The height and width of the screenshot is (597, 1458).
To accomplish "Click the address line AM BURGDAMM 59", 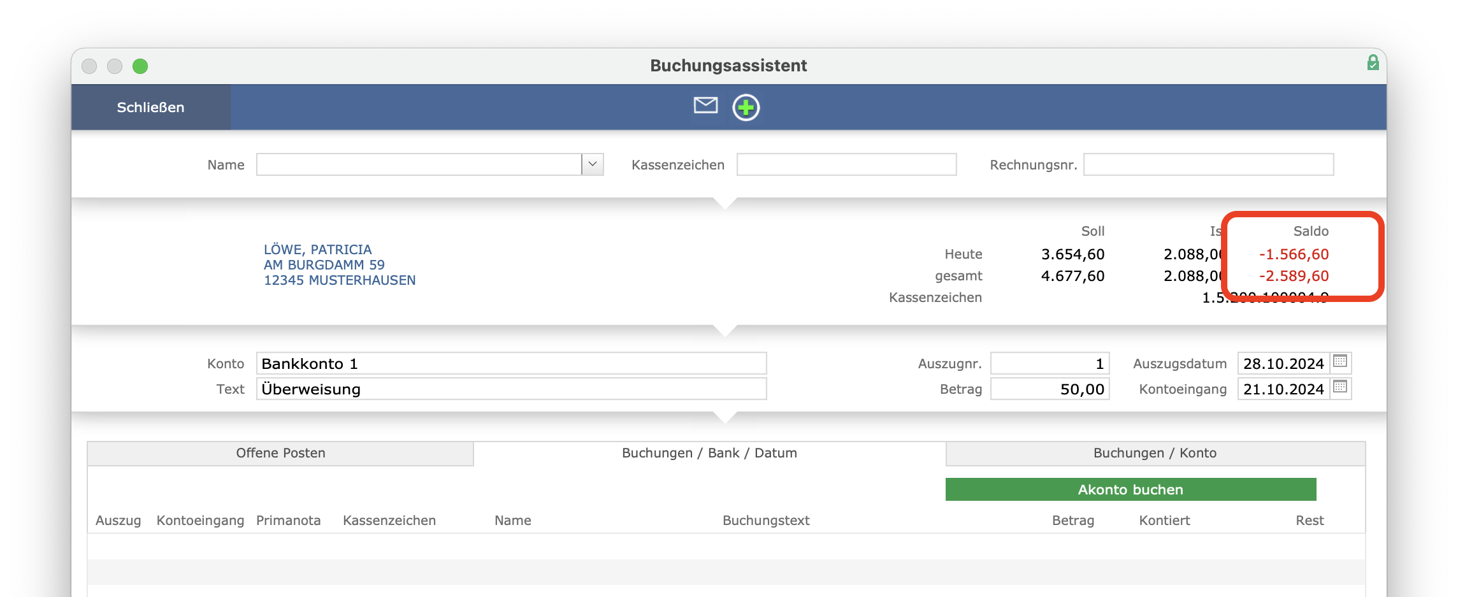I will click(x=324, y=265).
